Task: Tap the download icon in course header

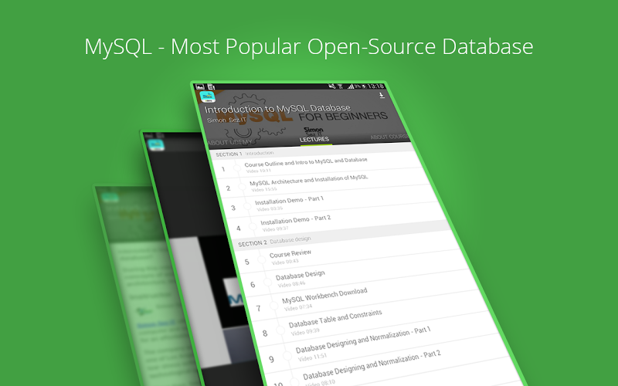Action: (x=382, y=96)
